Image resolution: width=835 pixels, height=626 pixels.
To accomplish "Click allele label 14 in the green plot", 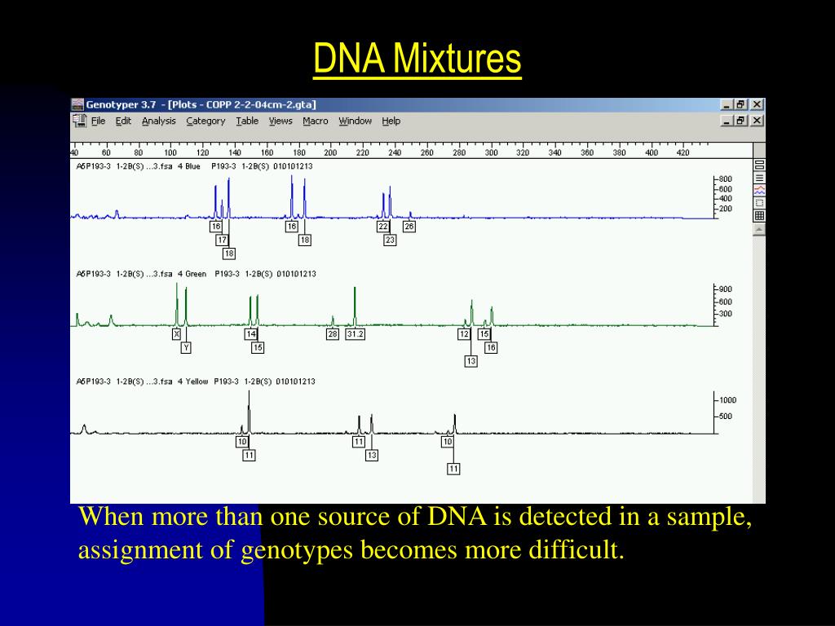I will click(251, 333).
